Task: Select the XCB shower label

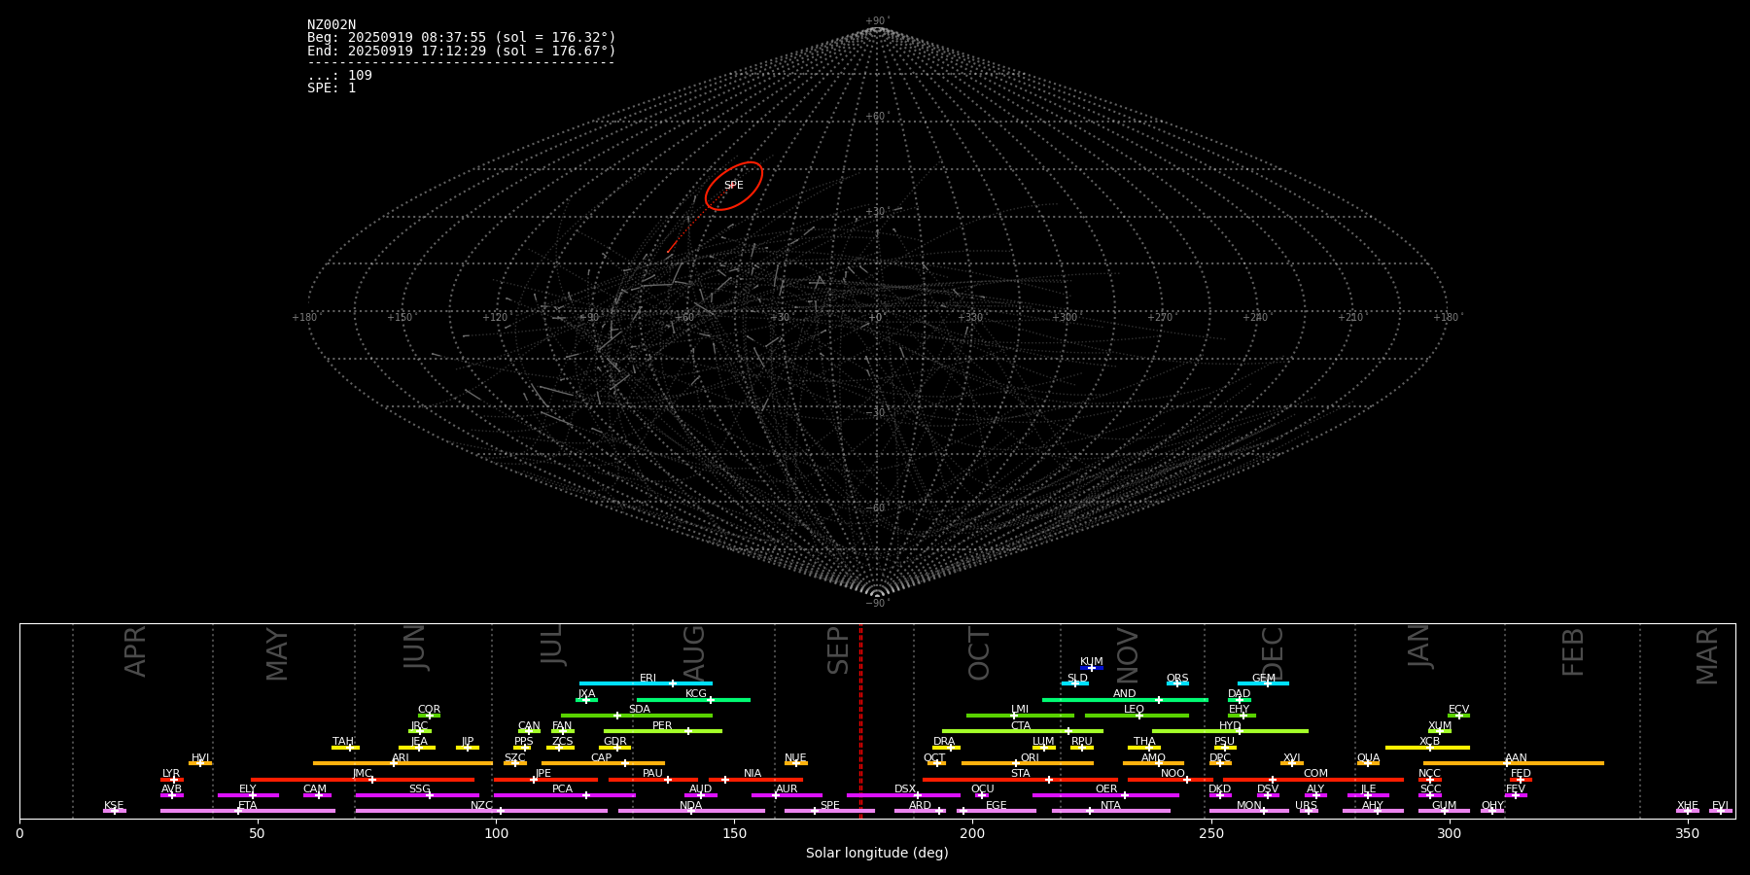Action: (x=1429, y=742)
